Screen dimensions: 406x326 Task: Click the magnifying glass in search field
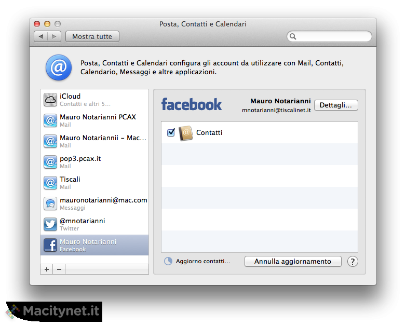293,36
